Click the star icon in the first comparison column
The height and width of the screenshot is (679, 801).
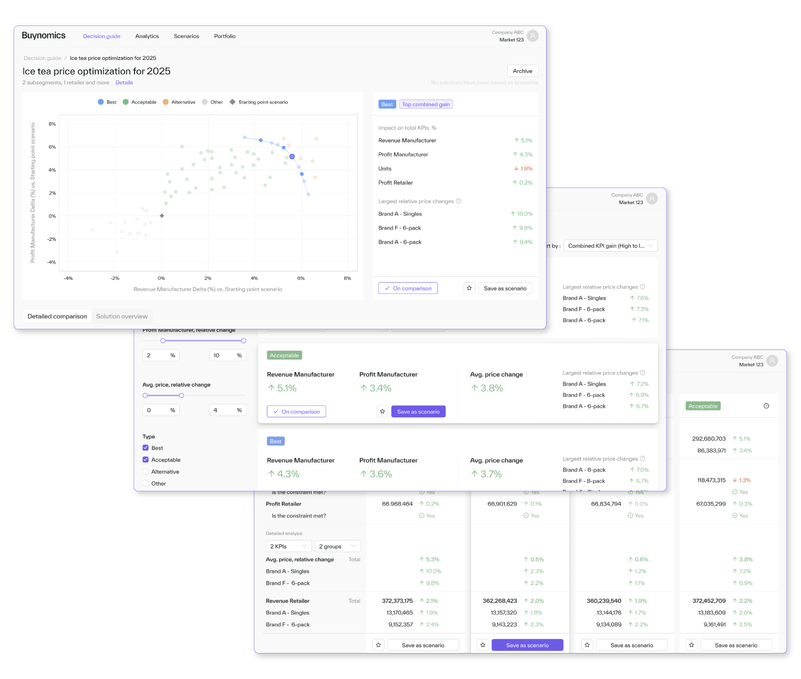379,645
